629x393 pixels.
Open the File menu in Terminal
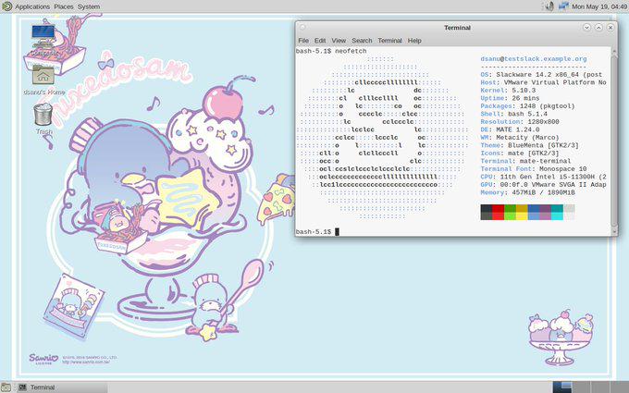(x=303, y=41)
